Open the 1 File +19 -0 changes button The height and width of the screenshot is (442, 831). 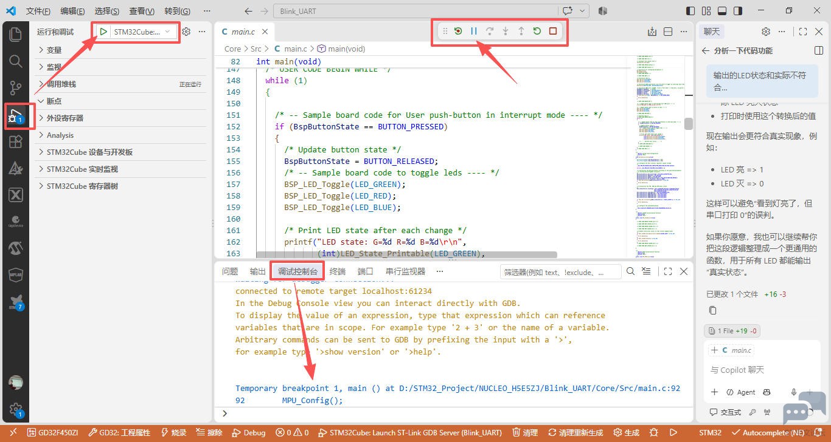[732, 331]
